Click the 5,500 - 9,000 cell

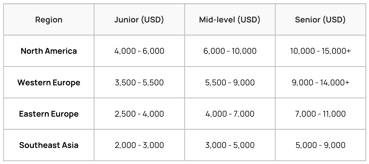tap(230, 82)
